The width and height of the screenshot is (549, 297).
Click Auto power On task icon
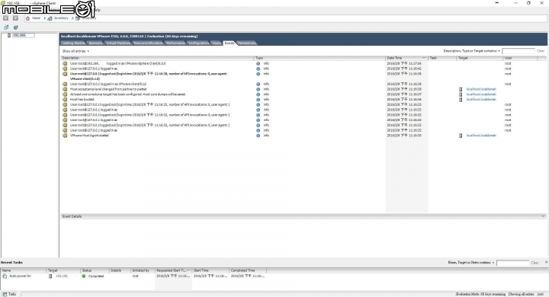tap(5, 276)
